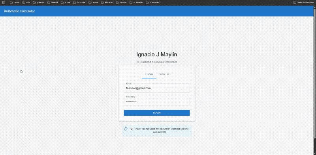Open the apps grid icon in bookmarks bar
The height and width of the screenshot is (155, 316).
click(x=3, y=2)
